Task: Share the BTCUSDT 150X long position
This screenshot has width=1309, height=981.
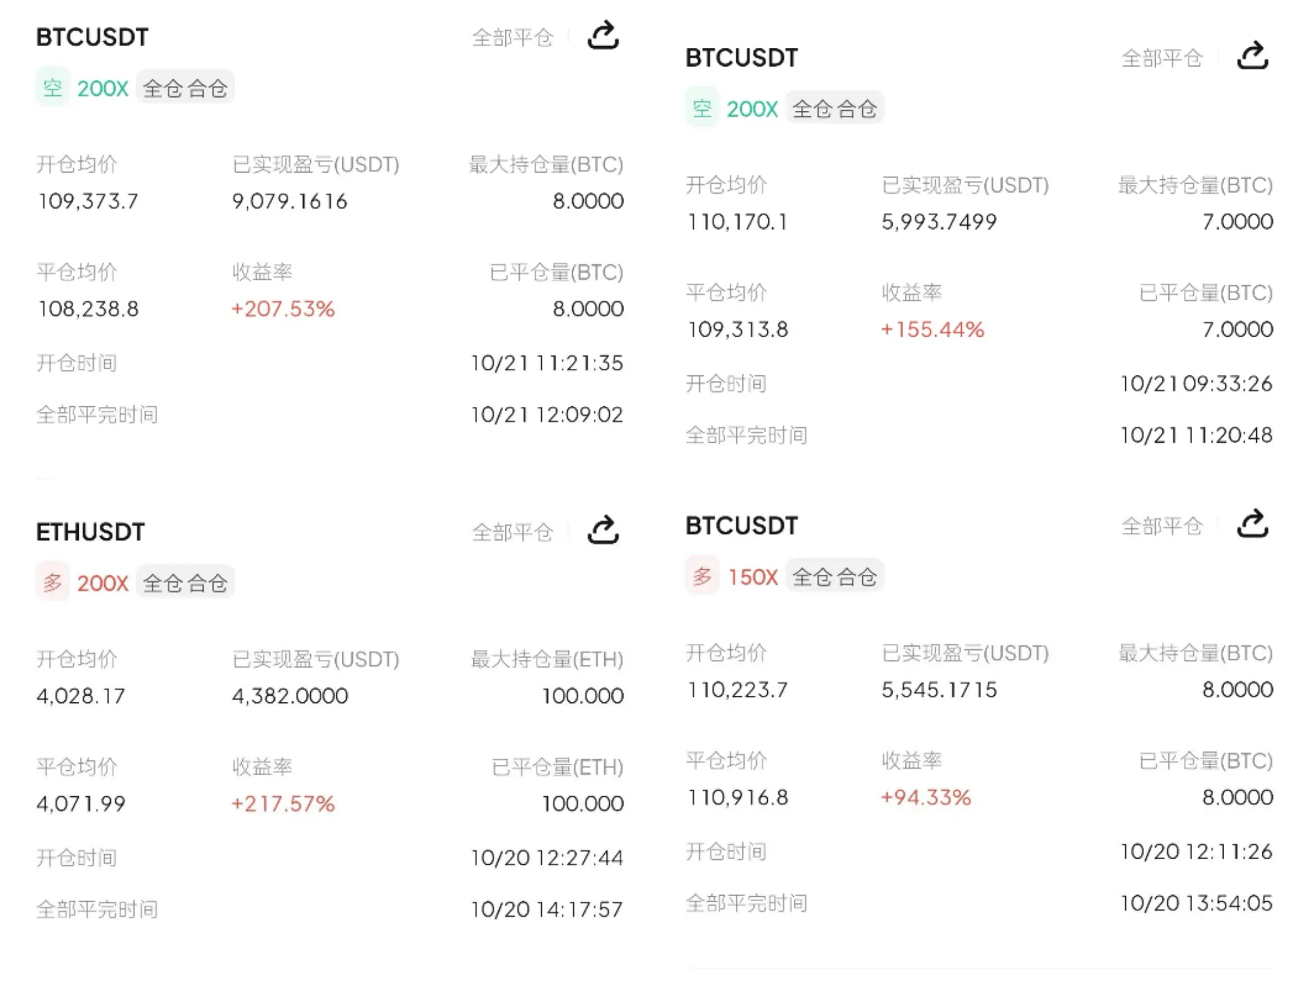Action: click(1253, 524)
